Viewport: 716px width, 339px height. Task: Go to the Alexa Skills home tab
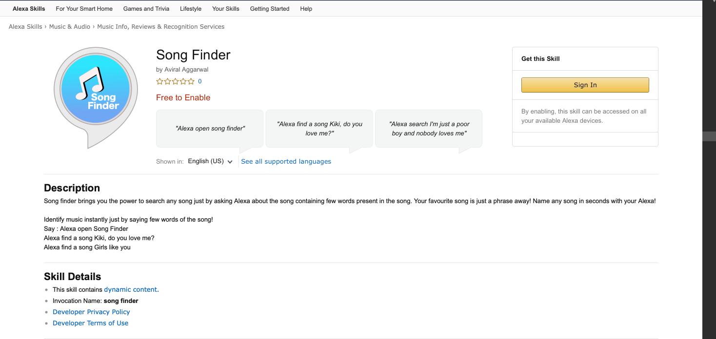pyautogui.click(x=28, y=8)
